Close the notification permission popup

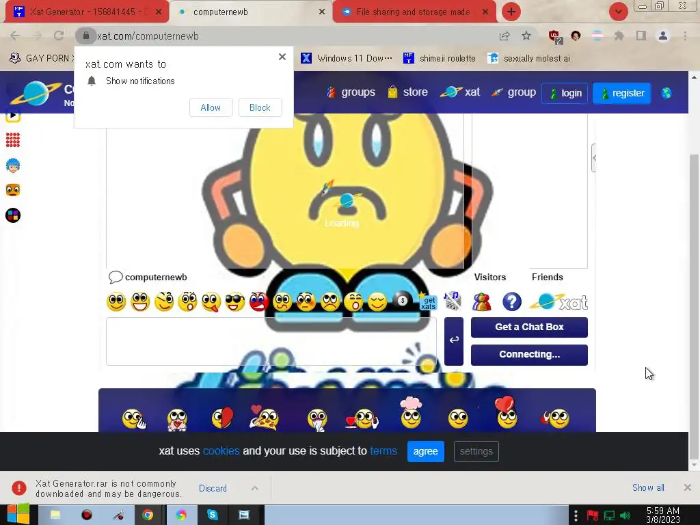282,57
